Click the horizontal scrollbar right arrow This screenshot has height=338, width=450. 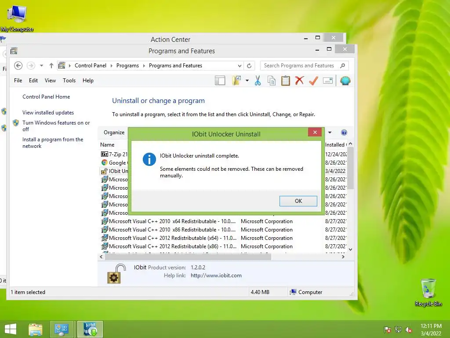tap(343, 257)
